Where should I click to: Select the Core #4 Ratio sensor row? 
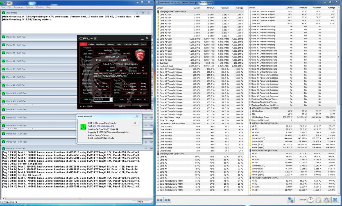200,139
